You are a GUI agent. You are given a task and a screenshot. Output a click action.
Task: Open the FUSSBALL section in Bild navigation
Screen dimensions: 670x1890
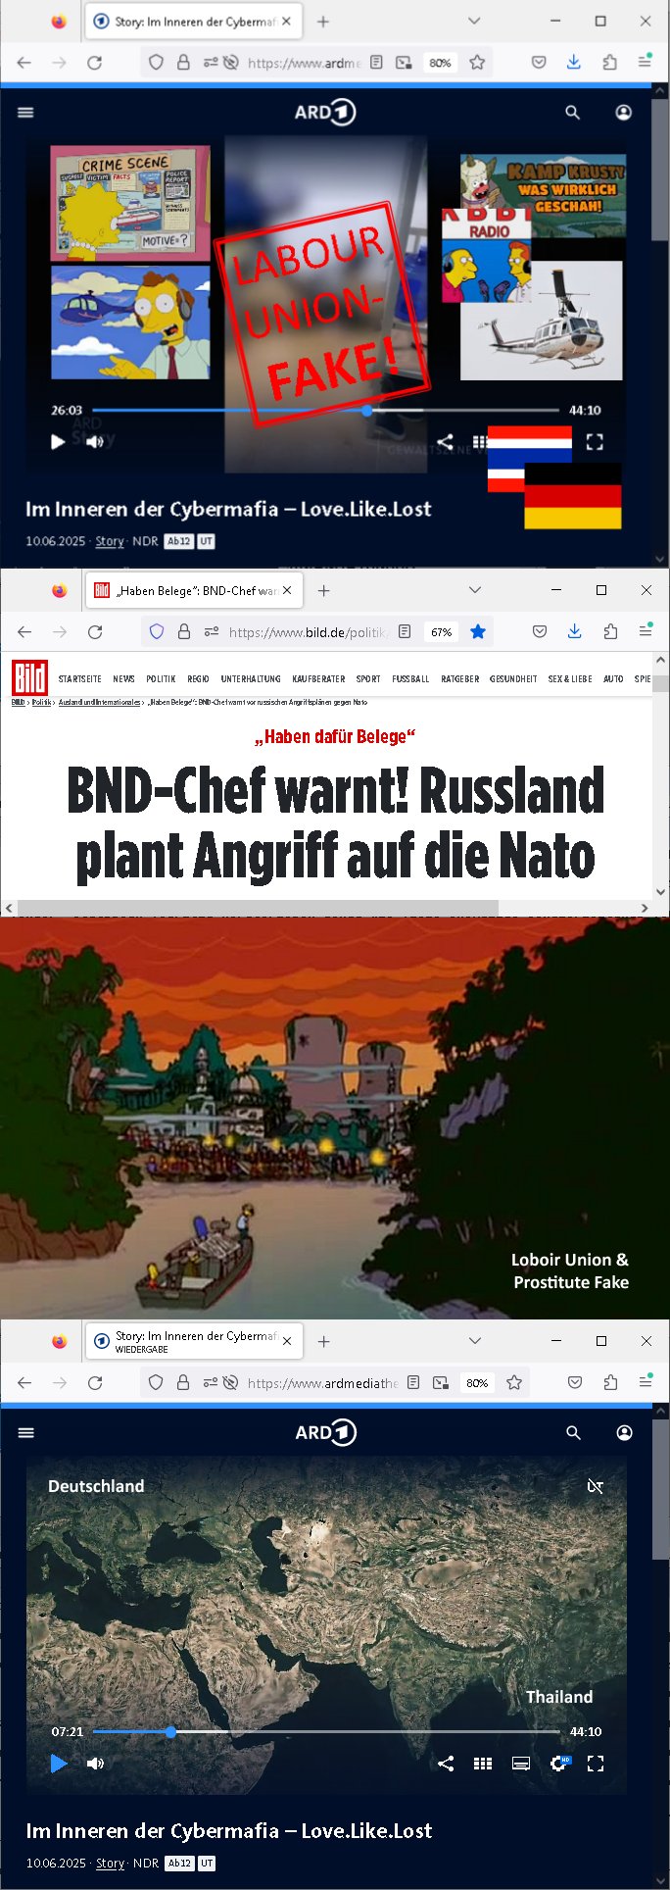410,679
